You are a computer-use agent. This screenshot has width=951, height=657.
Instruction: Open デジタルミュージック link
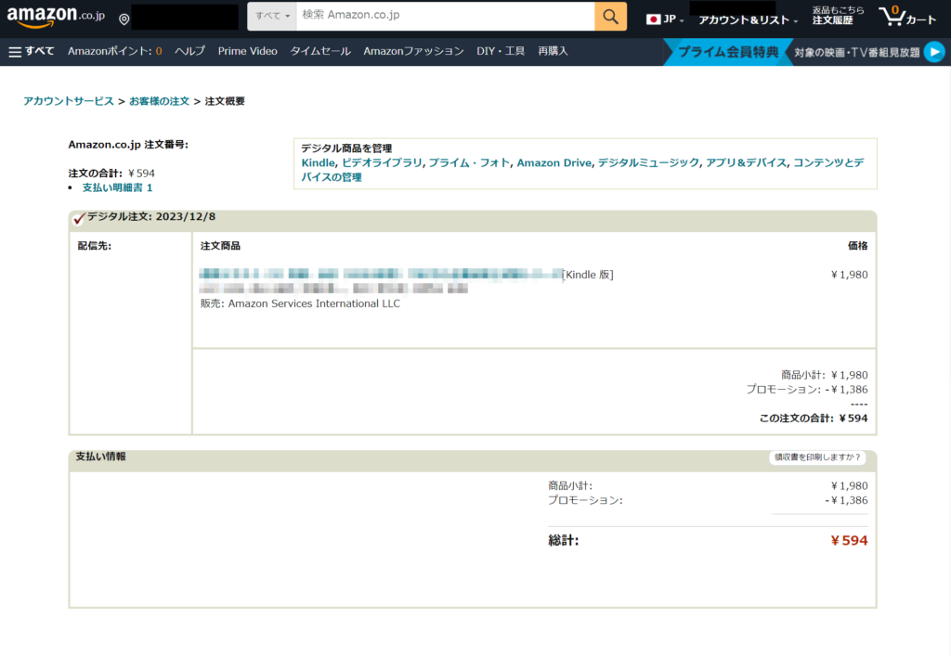pyautogui.click(x=648, y=163)
